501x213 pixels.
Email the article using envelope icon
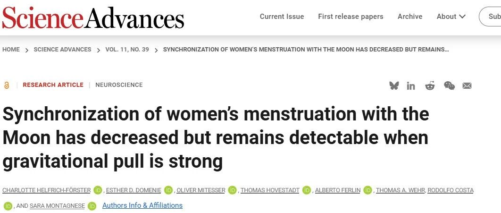(467, 85)
